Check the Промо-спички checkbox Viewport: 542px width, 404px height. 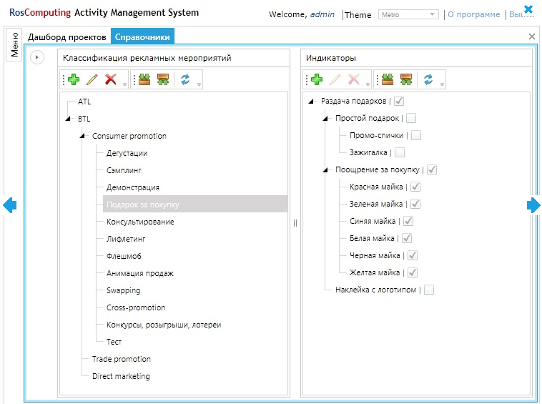pyautogui.click(x=416, y=135)
